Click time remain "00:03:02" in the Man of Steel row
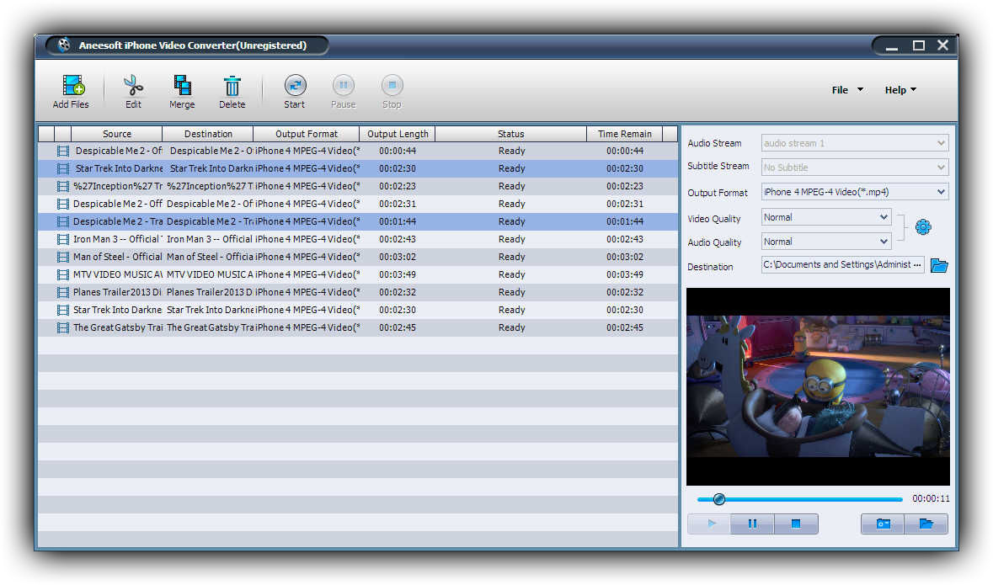993x585 pixels. (624, 257)
